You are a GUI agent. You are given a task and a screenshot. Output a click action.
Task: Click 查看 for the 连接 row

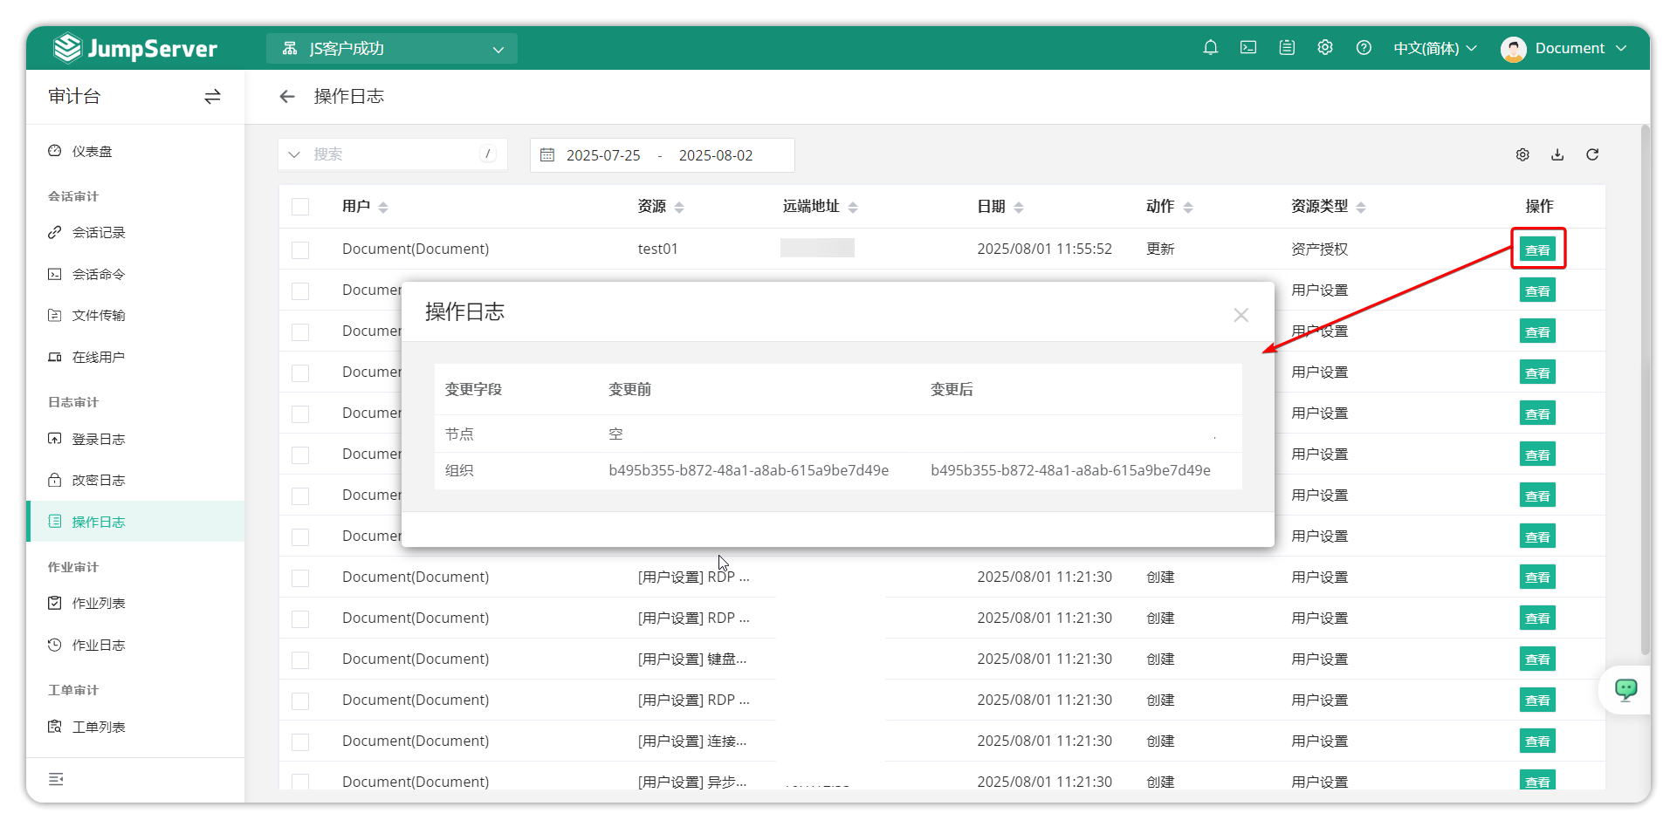point(1537,741)
